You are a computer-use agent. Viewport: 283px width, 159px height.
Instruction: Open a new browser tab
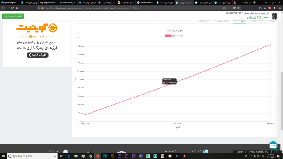(x=254, y=3)
